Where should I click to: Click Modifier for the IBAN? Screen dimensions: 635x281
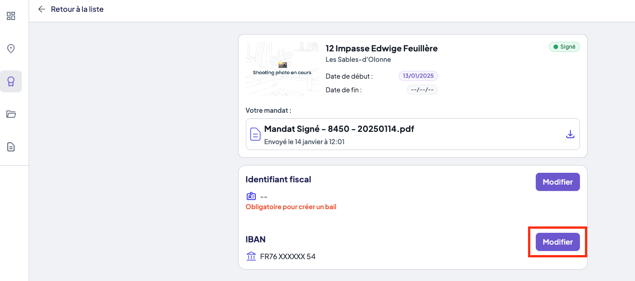[558, 242]
